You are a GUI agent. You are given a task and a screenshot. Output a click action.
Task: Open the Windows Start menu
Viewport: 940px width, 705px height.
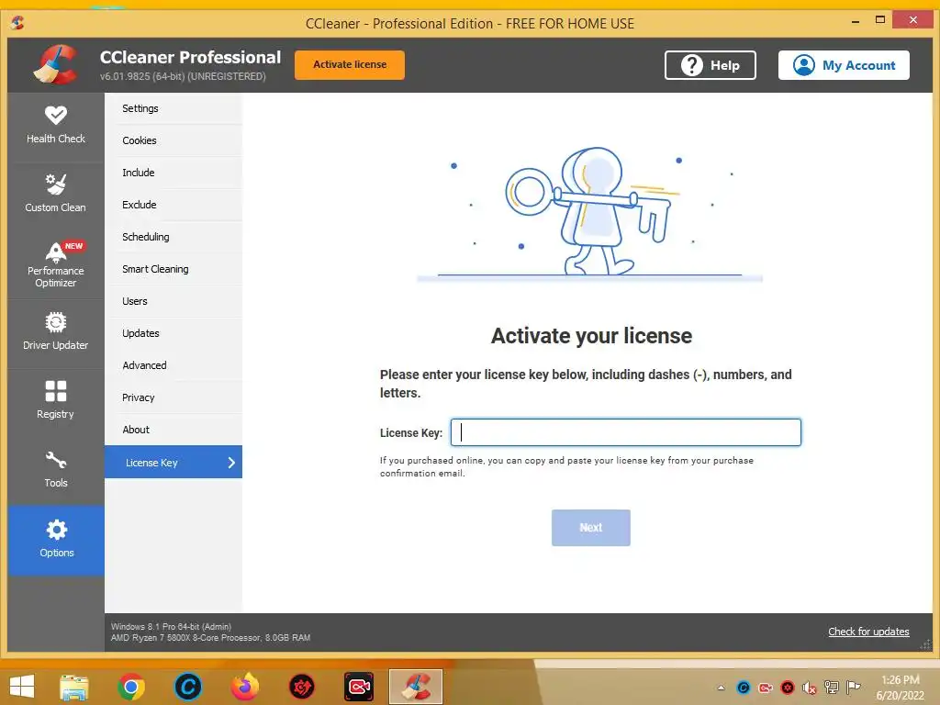point(22,687)
